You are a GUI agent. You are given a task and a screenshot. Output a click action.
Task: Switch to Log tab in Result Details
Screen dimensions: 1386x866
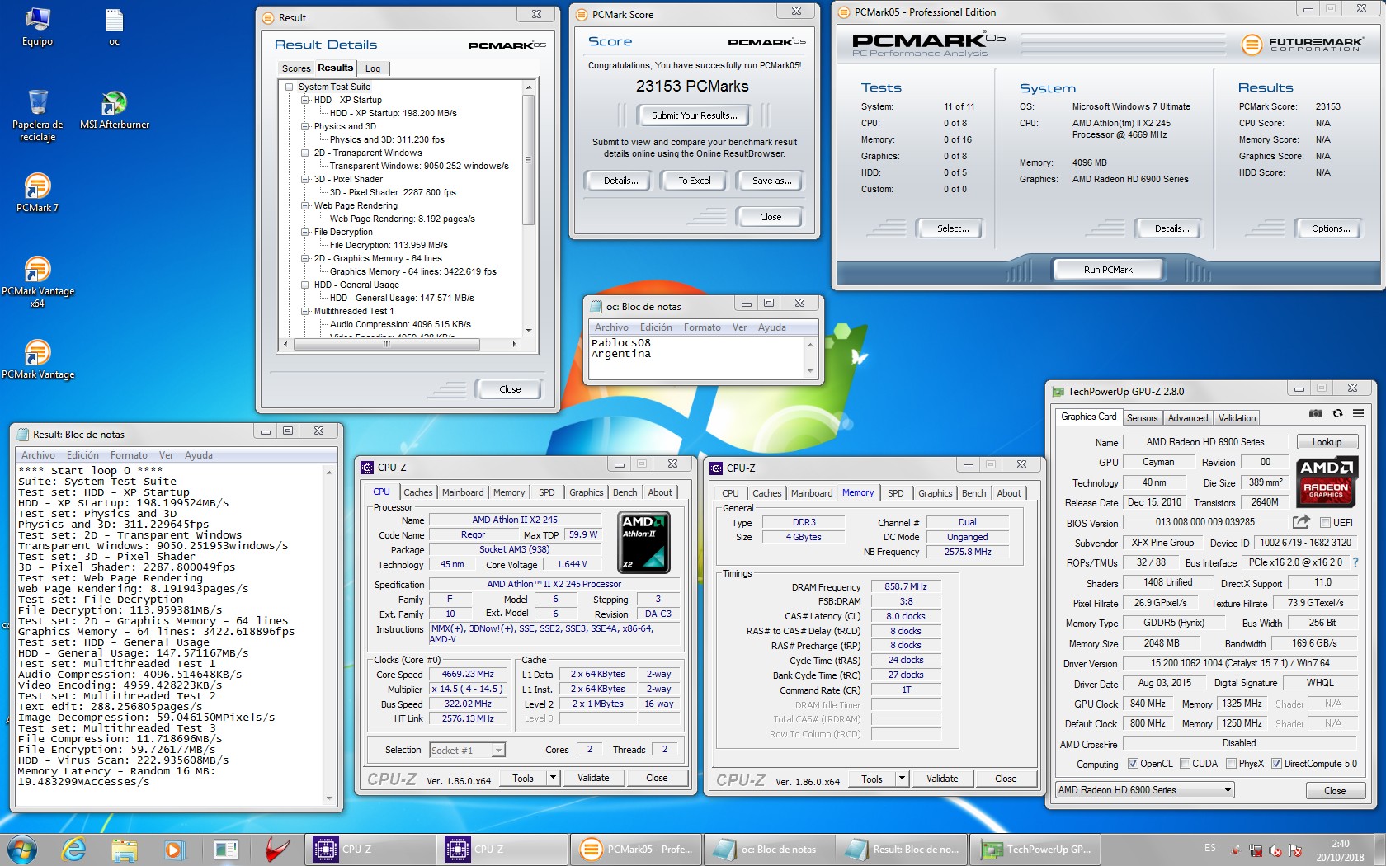click(373, 68)
